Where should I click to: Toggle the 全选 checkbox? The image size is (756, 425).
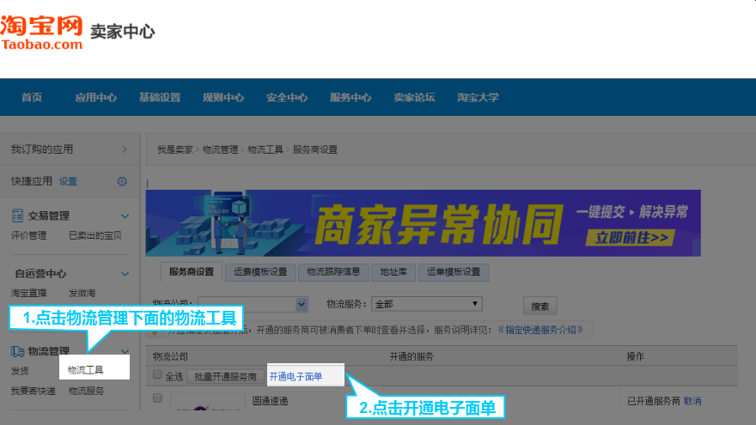pyautogui.click(x=157, y=374)
